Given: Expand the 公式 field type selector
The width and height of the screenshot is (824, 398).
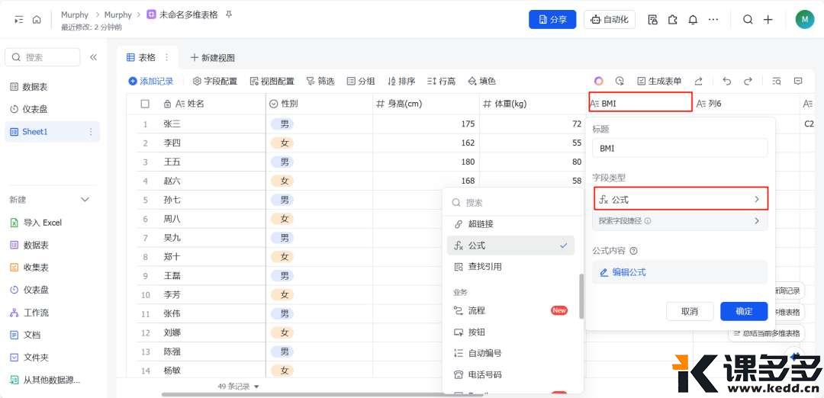Looking at the screenshot, I should pyautogui.click(x=680, y=200).
